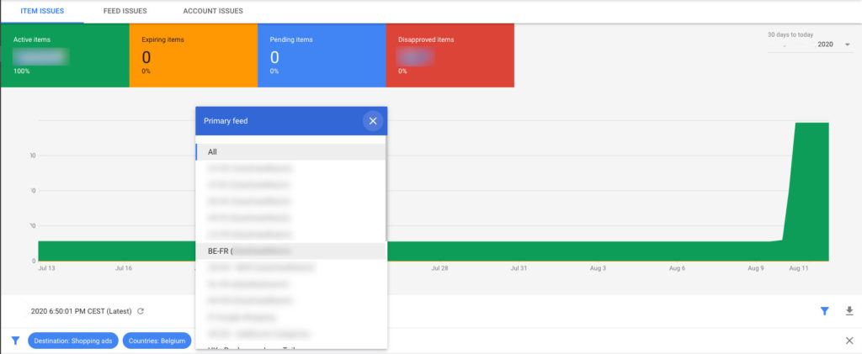Clear filters with the X at bottom right

(x=849, y=341)
